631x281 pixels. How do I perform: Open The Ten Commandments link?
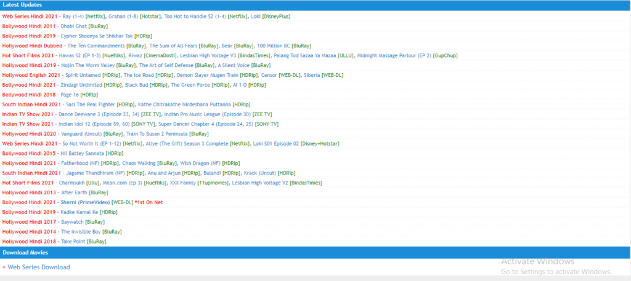[x=96, y=46]
